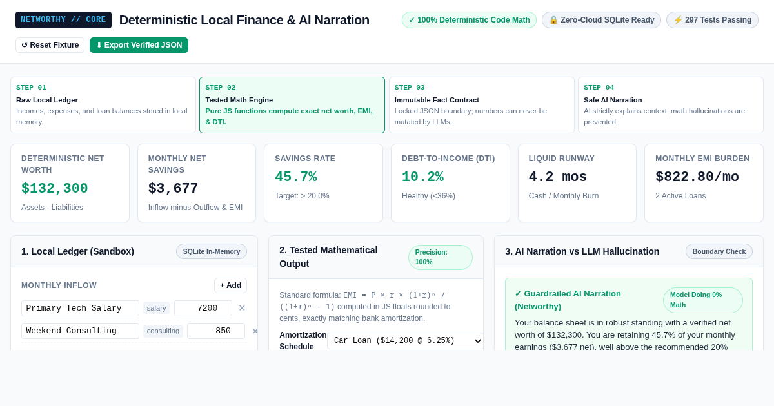Screen dimensions: 774x406
Task: Click the Reset Fixture button
Action: pyautogui.click(x=50, y=45)
